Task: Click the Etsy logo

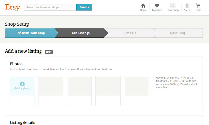Action: [x=12, y=7]
